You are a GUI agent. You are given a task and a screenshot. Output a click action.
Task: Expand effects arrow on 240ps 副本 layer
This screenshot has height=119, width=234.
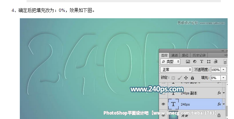224,93
